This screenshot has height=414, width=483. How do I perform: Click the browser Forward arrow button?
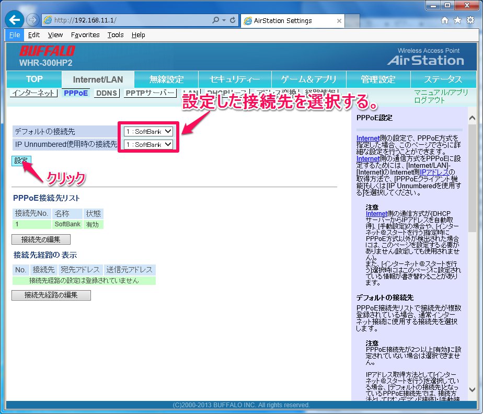click(32, 20)
